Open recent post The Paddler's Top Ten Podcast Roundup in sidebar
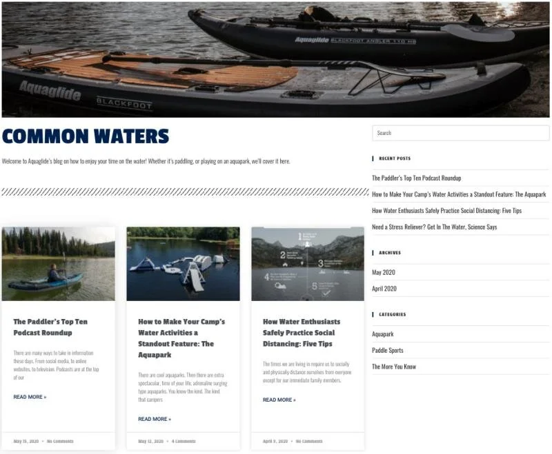This screenshot has height=454, width=552. [417, 178]
